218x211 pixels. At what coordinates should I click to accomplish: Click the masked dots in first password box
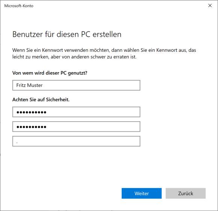[x=32, y=112]
